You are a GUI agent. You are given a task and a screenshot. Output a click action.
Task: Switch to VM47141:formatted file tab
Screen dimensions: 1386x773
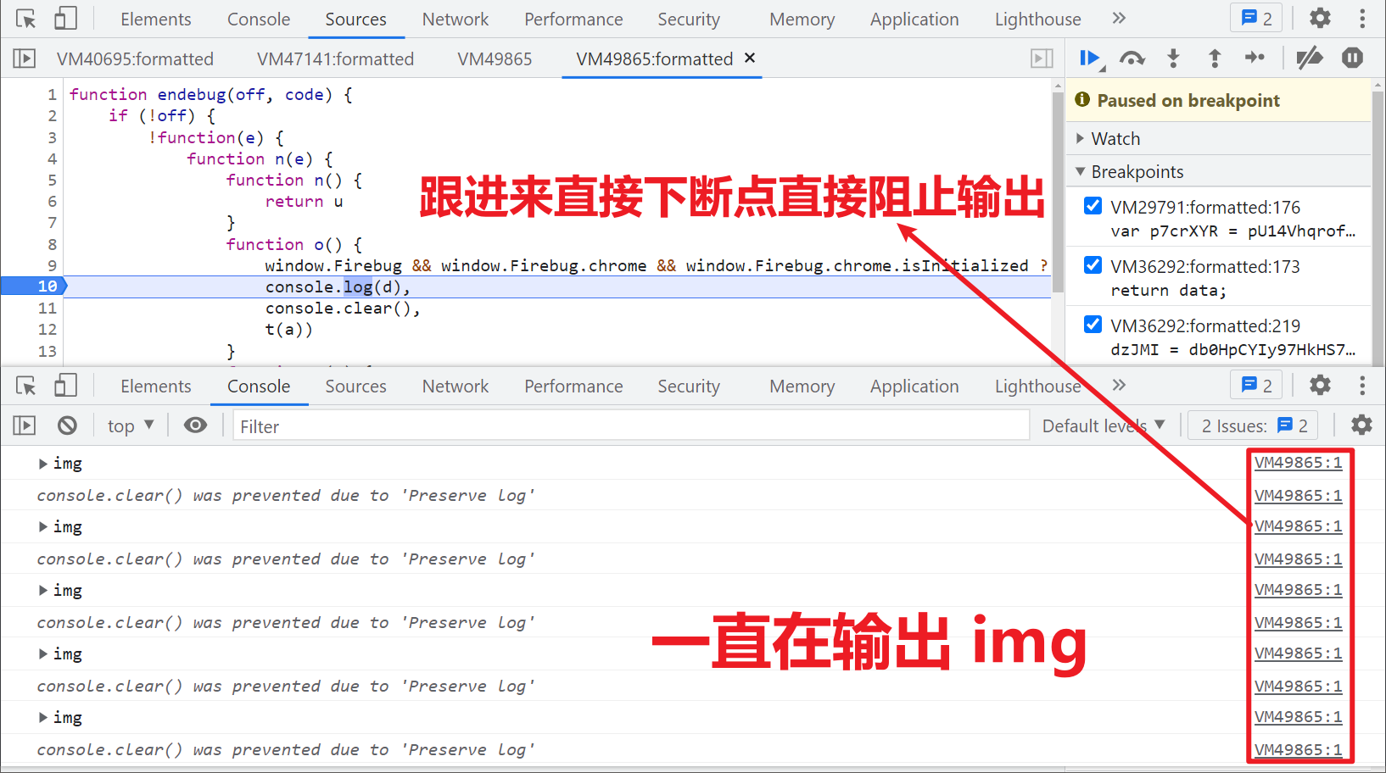(335, 58)
